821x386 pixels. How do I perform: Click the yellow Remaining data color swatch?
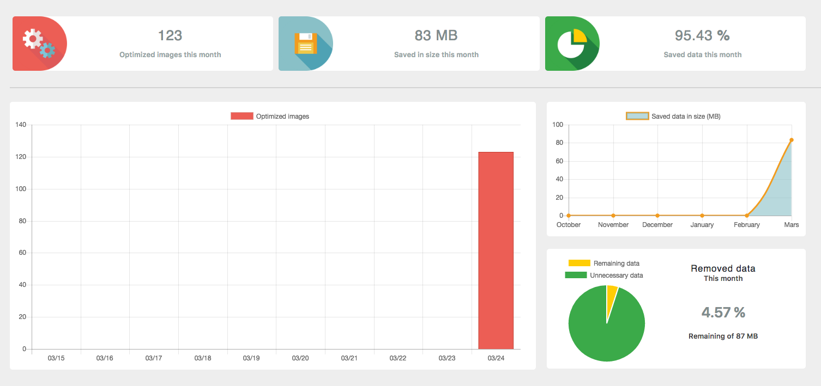[x=579, y=264]
